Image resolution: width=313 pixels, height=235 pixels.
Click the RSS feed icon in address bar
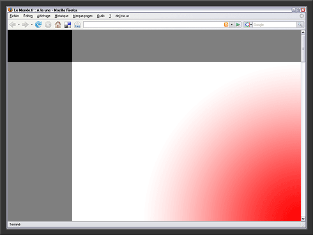pyautogui.click(x=226, y=25)
